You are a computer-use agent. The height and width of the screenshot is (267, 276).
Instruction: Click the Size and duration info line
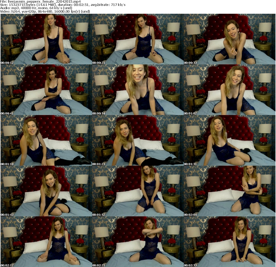click(63, 5)
